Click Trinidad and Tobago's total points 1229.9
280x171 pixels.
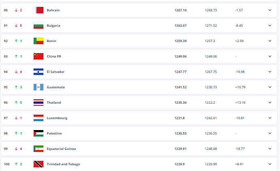point(180,164)
